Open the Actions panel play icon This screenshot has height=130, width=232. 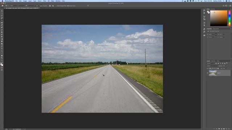pyautogui.click(x=204, y=13)
